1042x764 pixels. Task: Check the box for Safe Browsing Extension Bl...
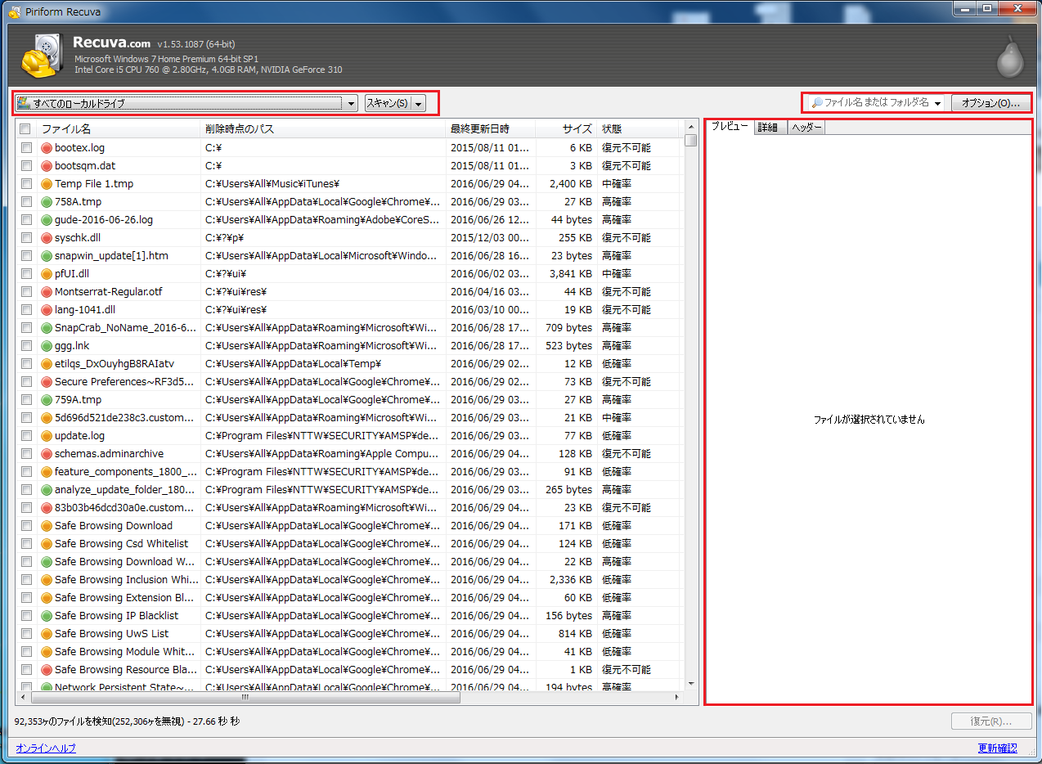point(26,598)
